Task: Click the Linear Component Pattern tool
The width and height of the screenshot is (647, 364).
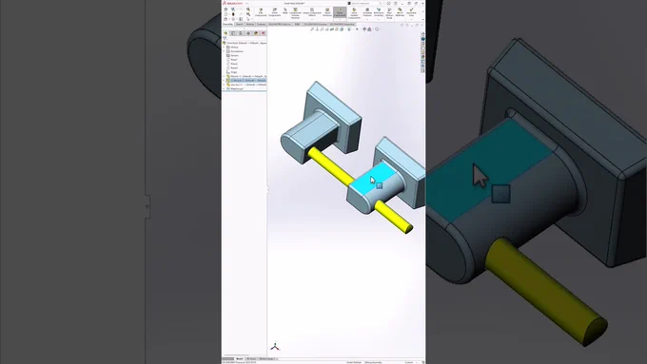Action: (x=312, y=12)
